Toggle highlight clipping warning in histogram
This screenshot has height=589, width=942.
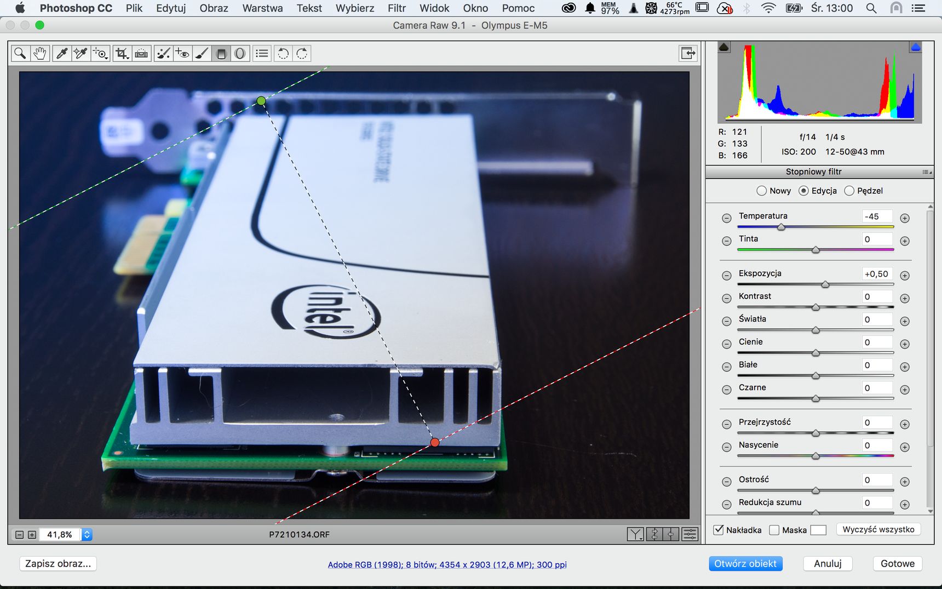[915, 47]
